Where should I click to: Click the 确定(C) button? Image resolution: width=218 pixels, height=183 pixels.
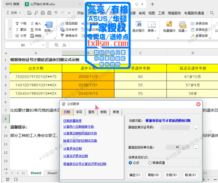click(x=135, y=175)
